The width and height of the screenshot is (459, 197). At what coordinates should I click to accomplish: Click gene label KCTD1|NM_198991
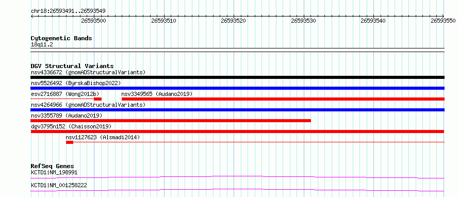[x=54, y=172]
